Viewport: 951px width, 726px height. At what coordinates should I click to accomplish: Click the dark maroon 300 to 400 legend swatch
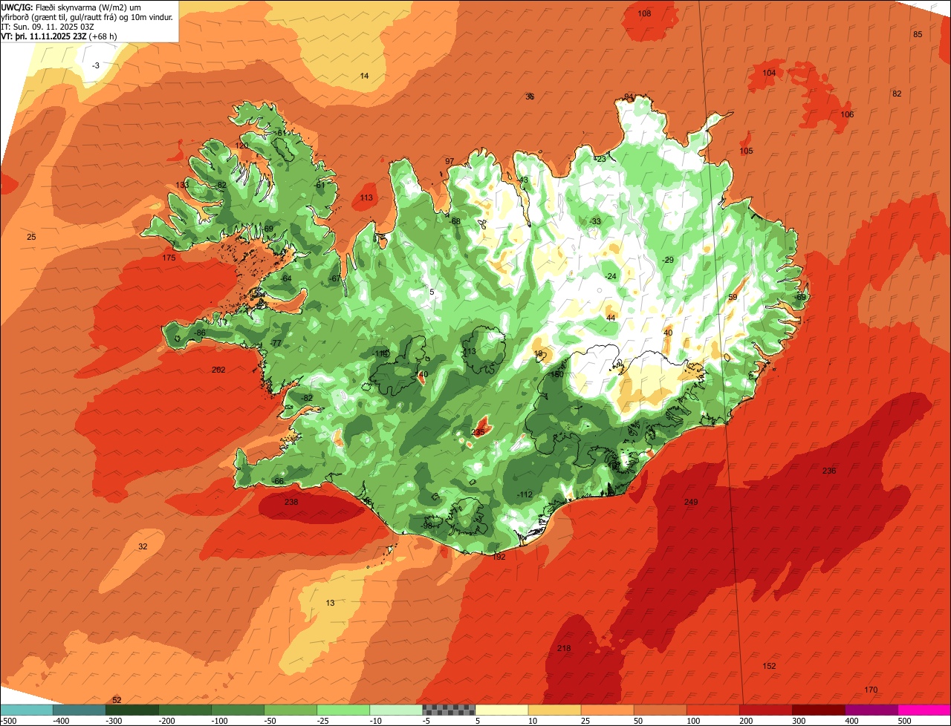coord(819,710)
